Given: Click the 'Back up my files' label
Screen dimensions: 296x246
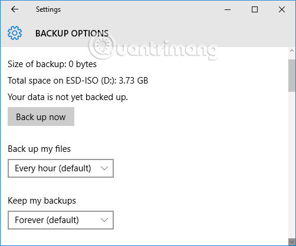Looking at the screenshot, I should tap(39, 149).
